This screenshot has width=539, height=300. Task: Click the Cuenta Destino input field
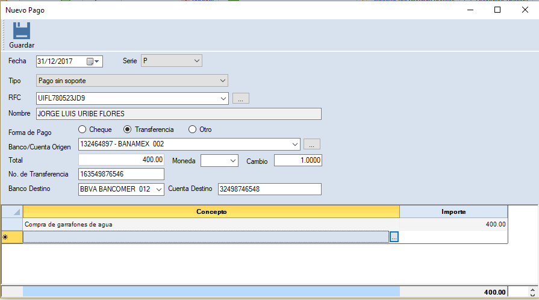point(269,189)
